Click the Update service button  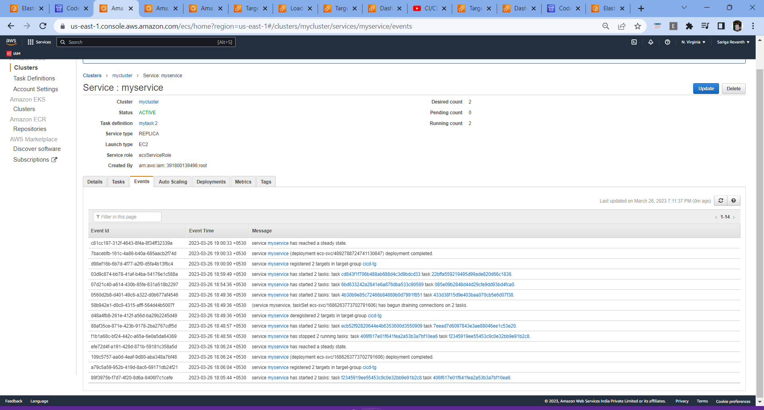click(x=706, y=88)
